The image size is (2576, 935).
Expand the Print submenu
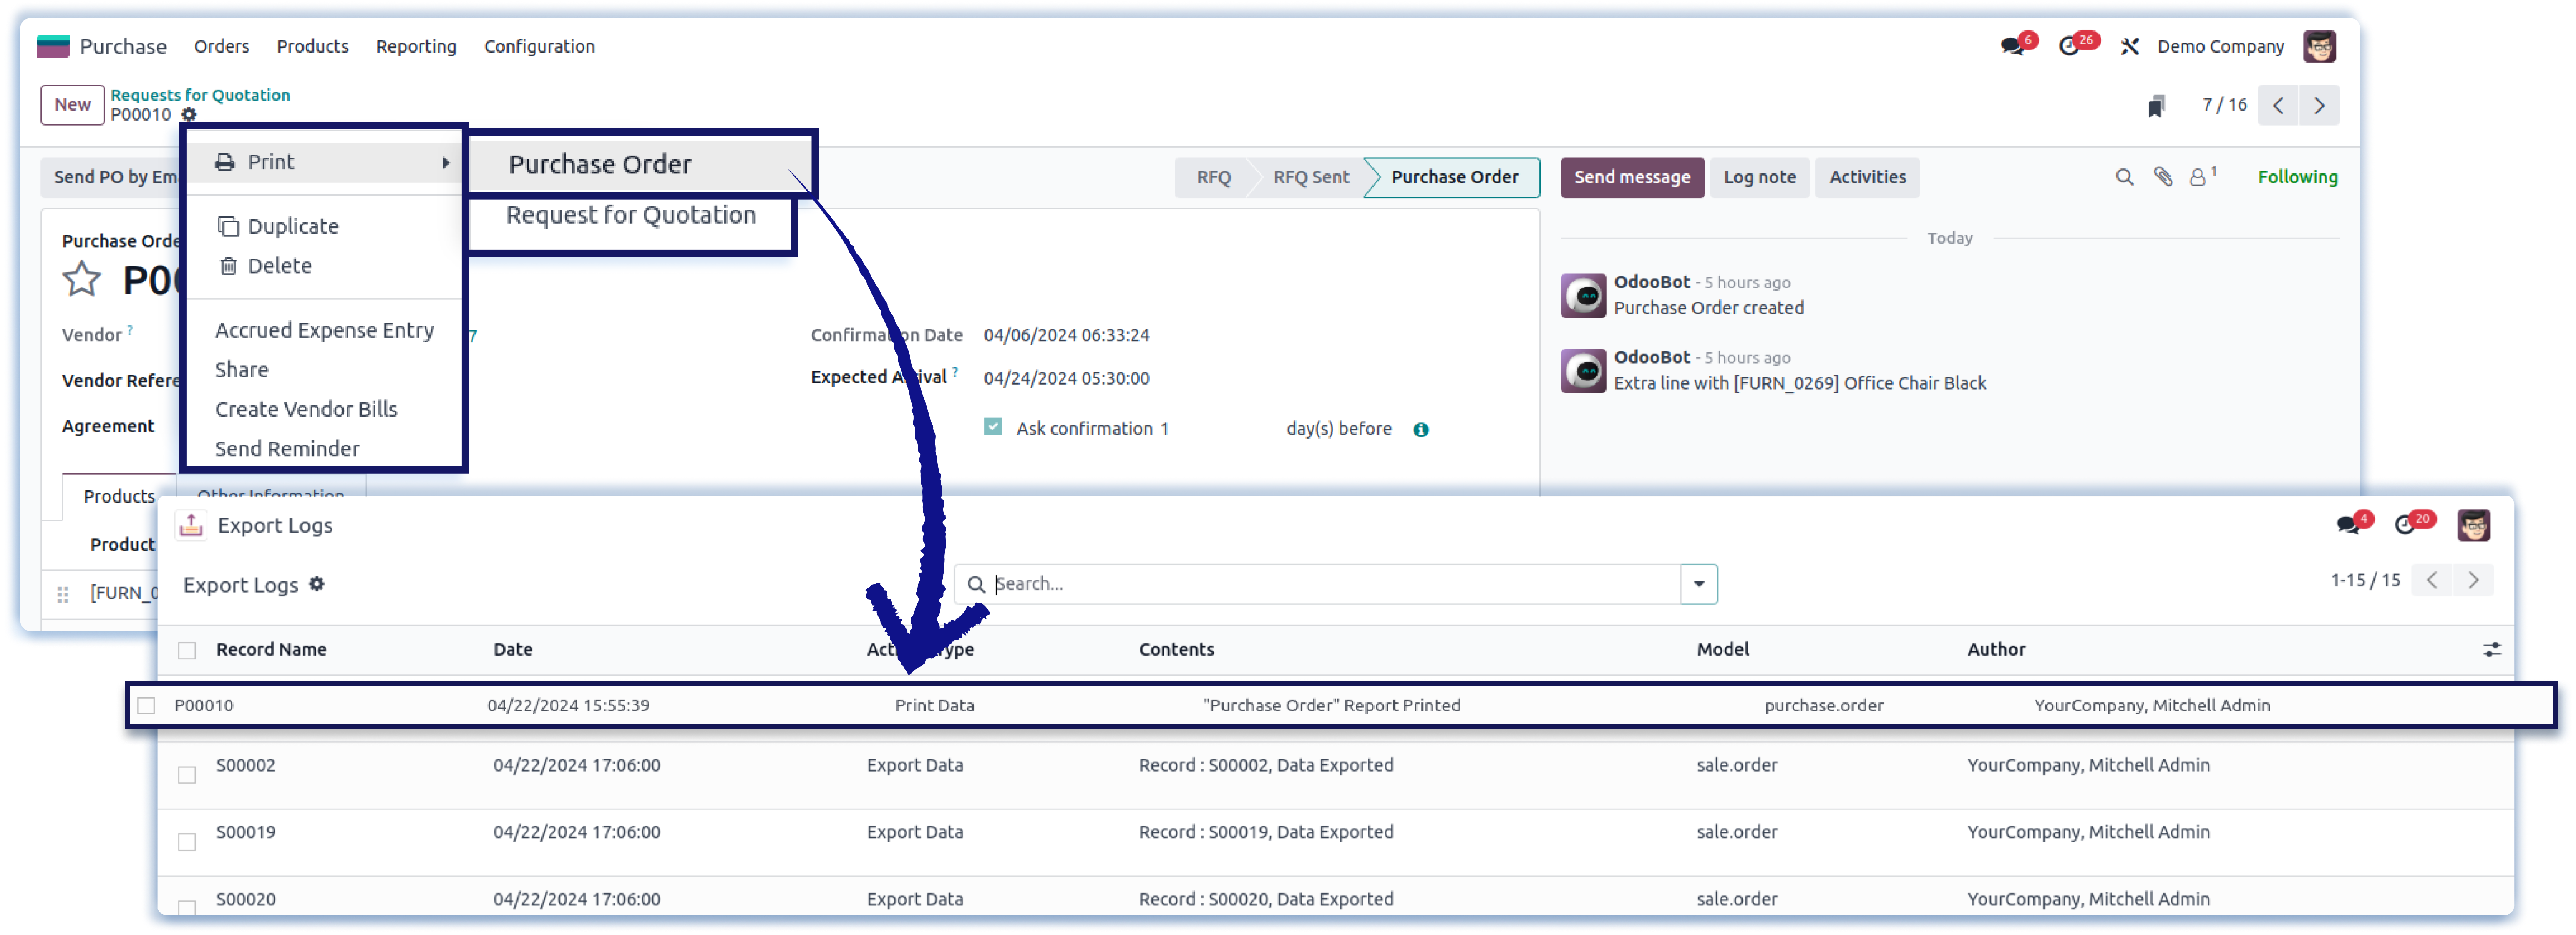click(x=325, y=162)
